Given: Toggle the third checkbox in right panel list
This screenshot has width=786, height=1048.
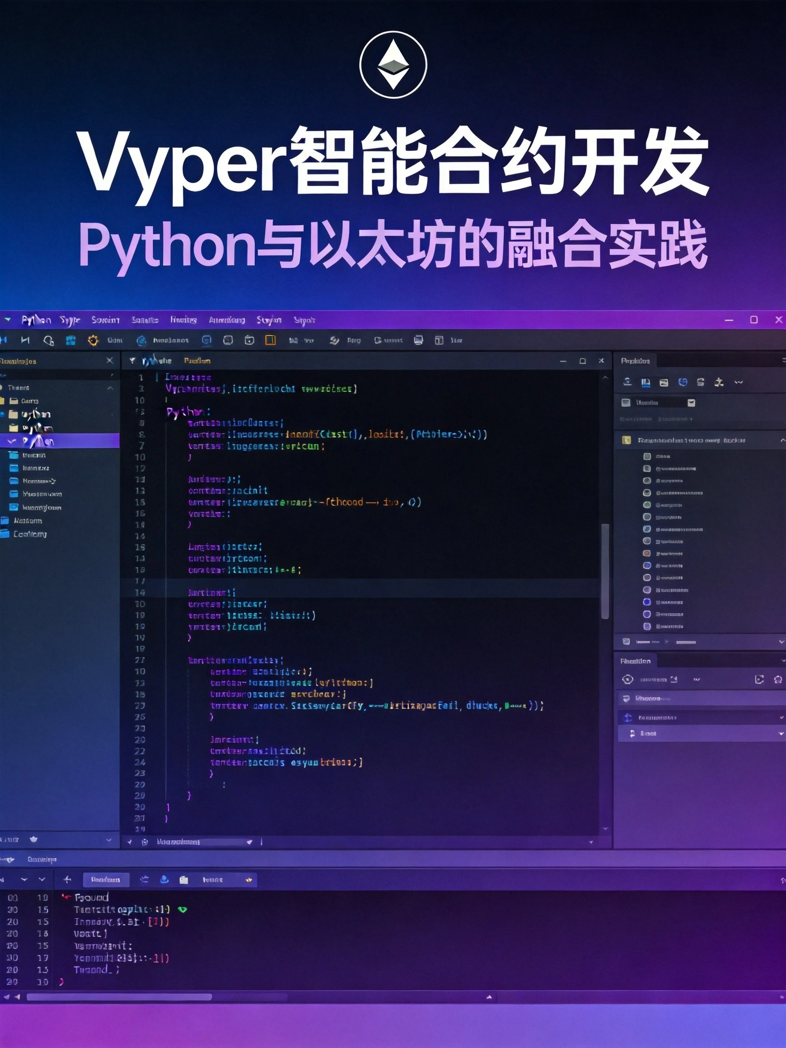Looking at the screenshot, I should click(x=647, y=480).
